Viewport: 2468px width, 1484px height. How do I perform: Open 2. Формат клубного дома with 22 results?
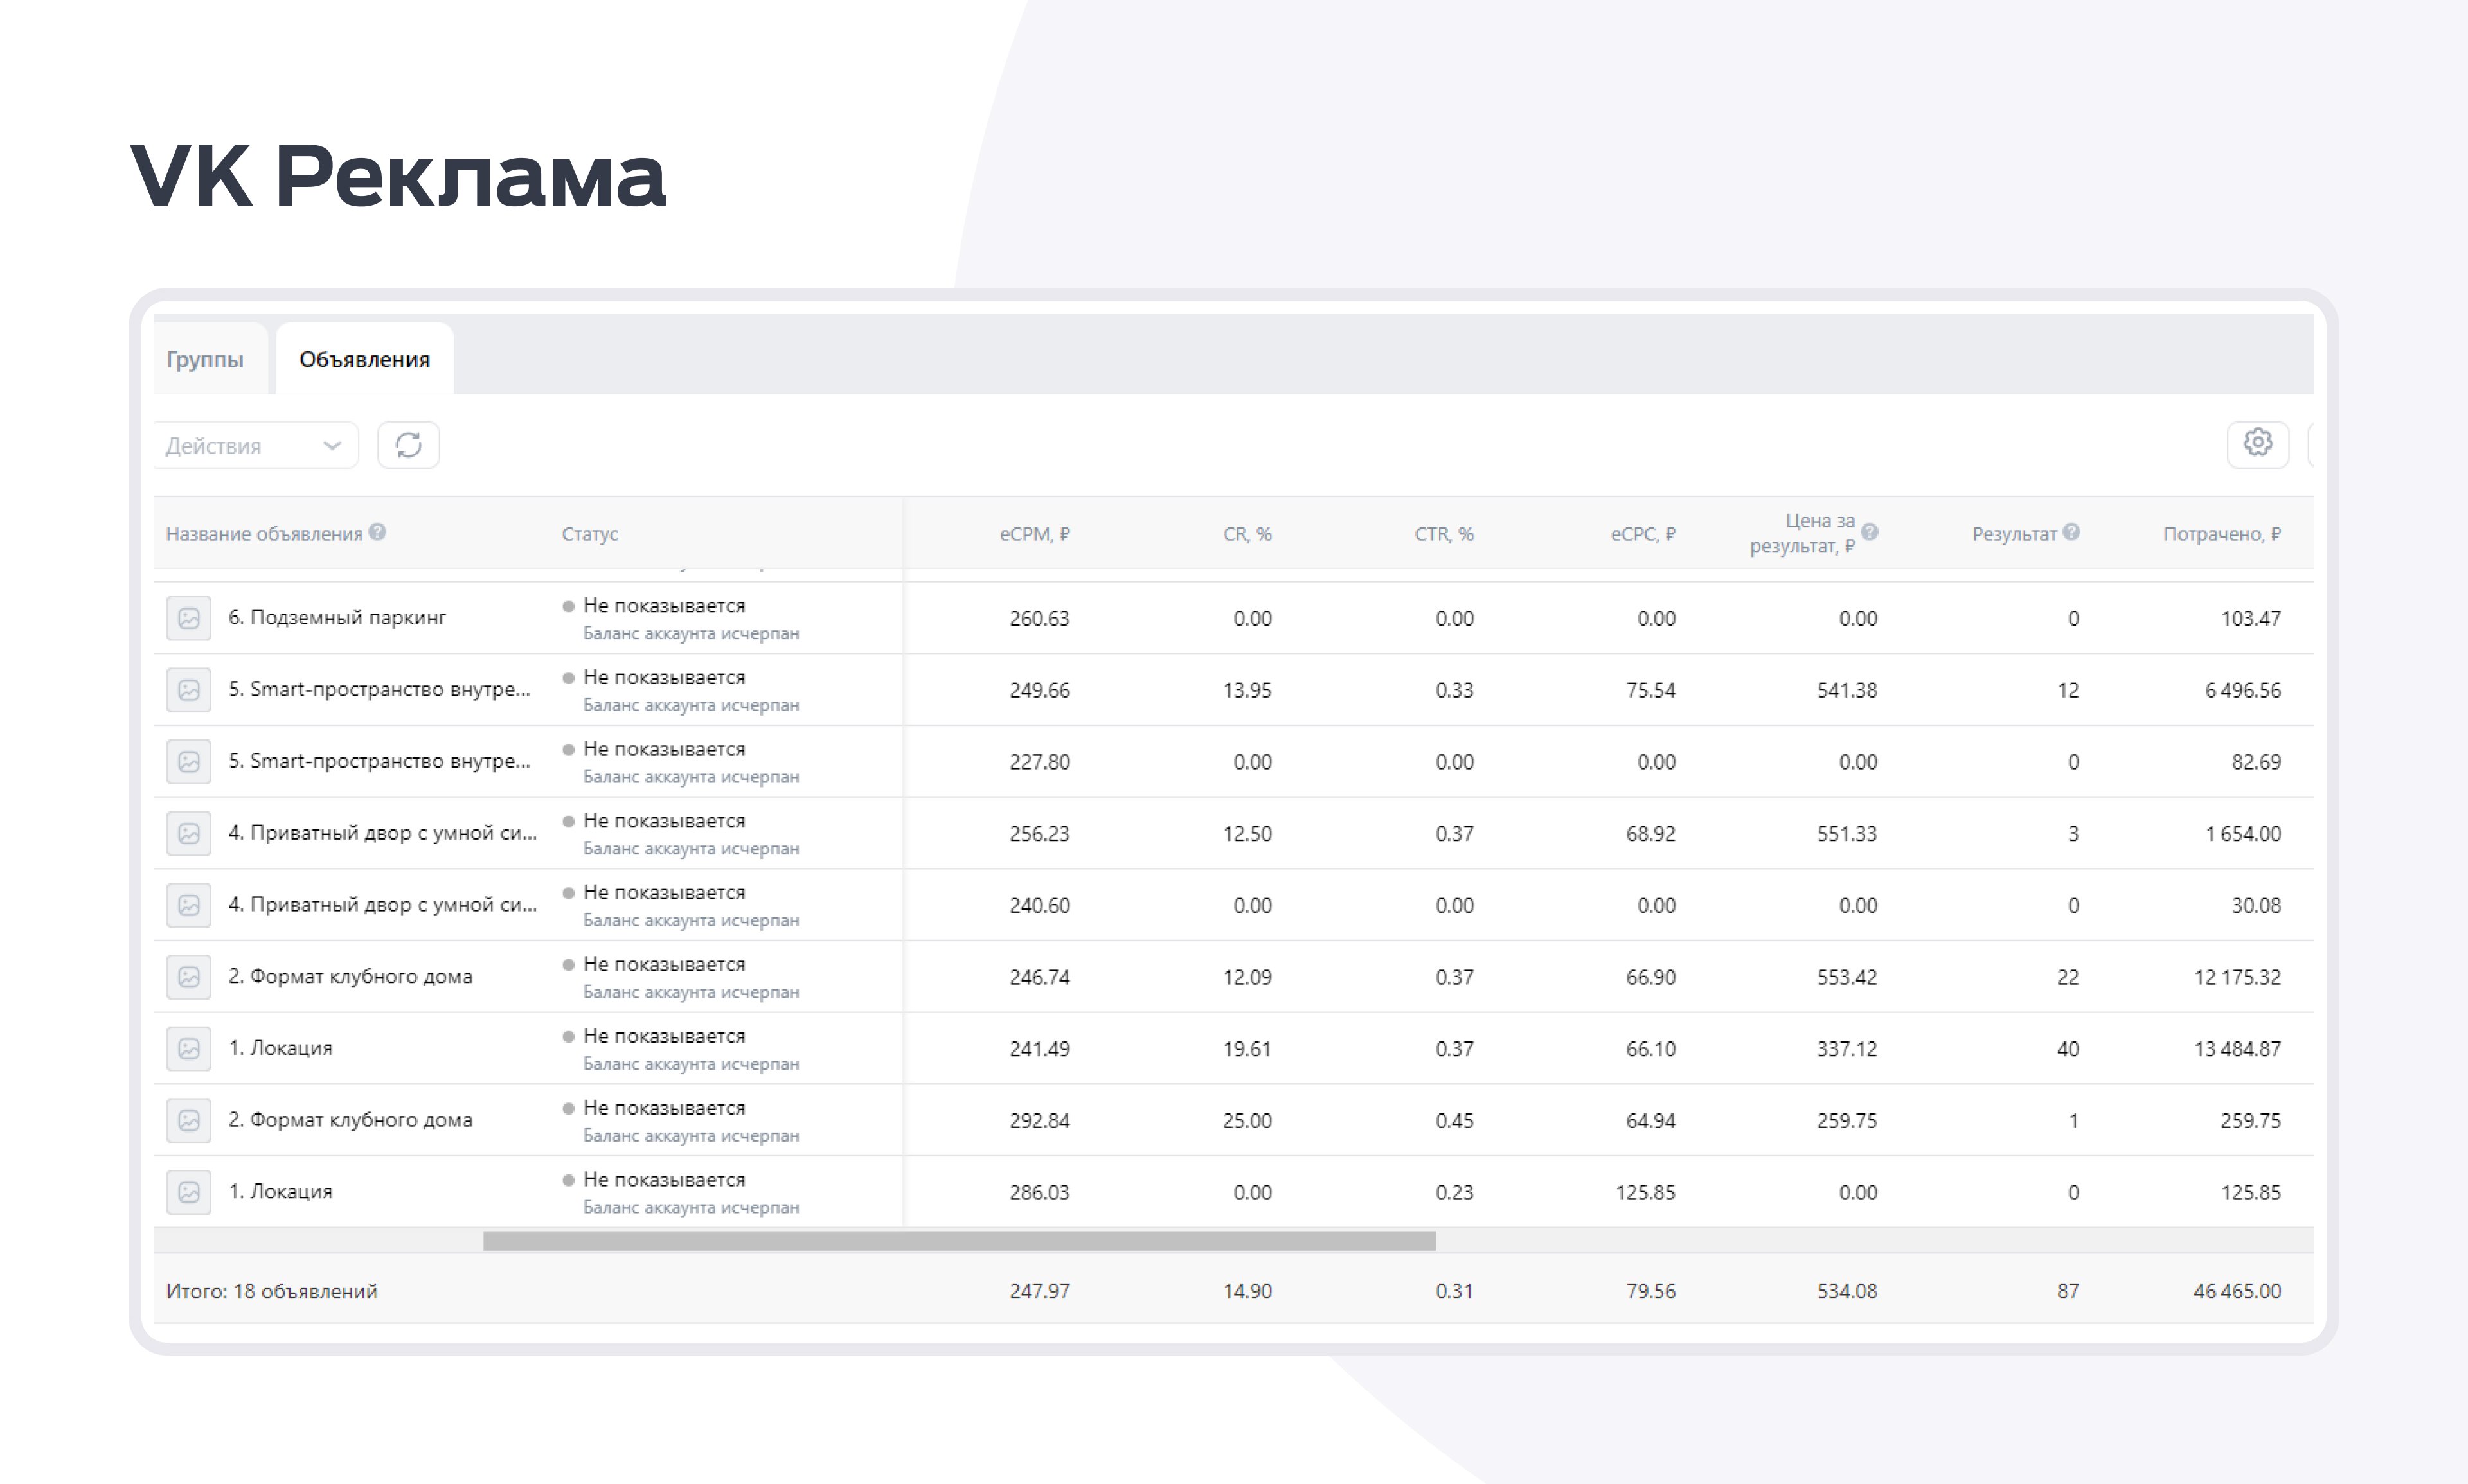pos(350,977)
